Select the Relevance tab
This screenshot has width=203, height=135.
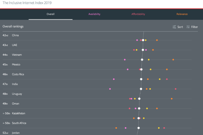pos(182,14)
